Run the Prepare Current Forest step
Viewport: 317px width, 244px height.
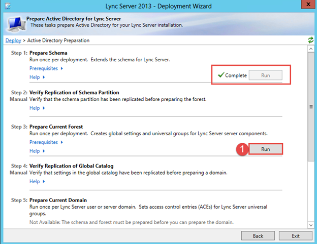[x=265, y=149]
